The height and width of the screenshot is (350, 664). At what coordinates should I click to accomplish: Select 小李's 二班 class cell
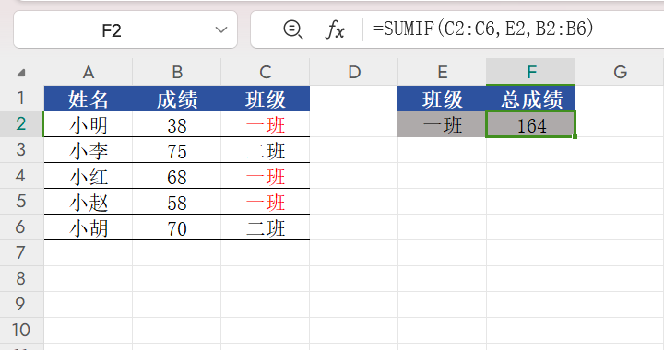pos(265,150)
